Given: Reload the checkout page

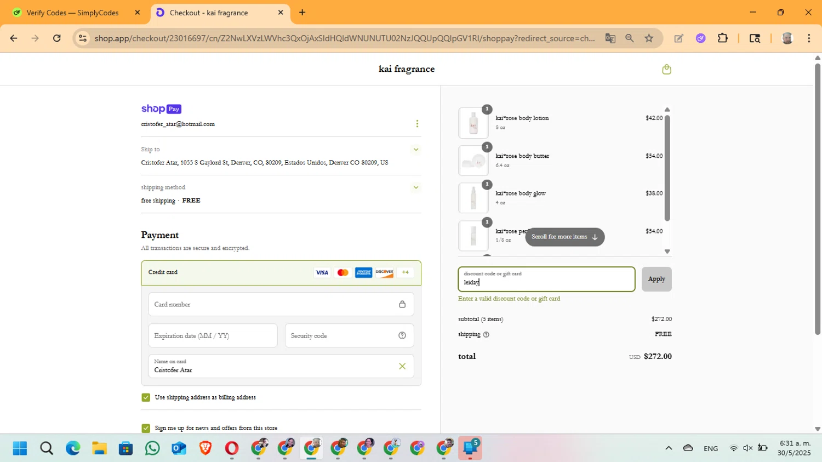Looking at the screenshot, I should click(x=56, y=38).
